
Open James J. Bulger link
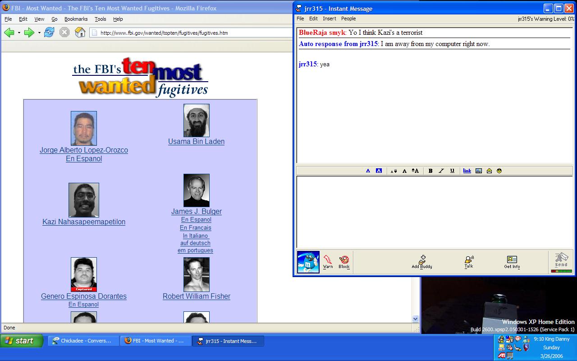pyautogui.click(x=197, y=212)
